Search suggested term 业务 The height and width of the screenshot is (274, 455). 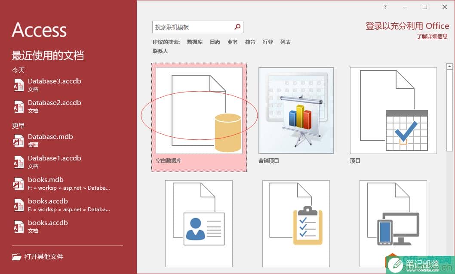click(x=232, y=42)
